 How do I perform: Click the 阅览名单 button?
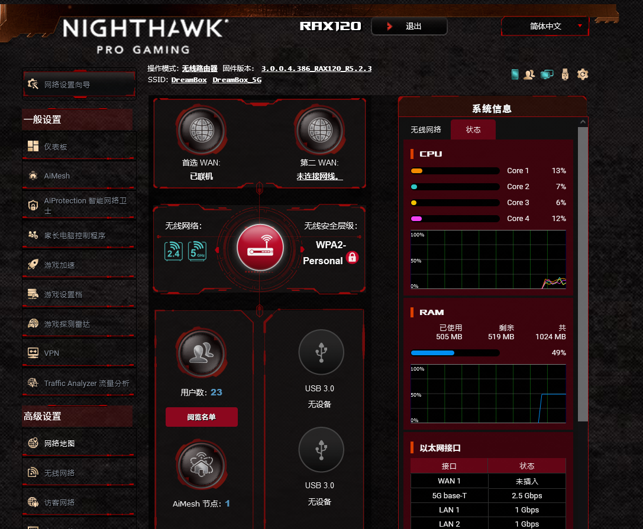coord(201,417)
